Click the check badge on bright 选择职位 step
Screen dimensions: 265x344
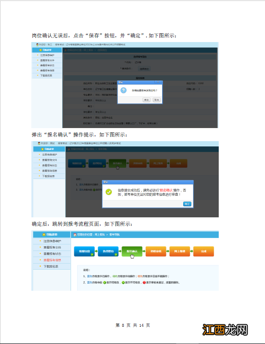tap(116, 255)
